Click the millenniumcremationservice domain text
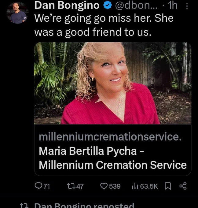198x208 pixels. pyautogui.click(x=110, y=137)
